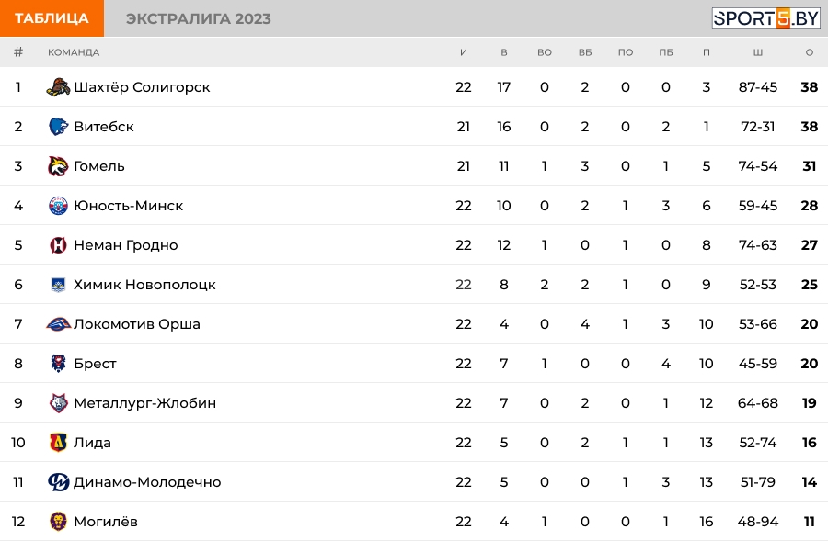Click the Динамо-Молодечно team logo
Image resolution: width=828 pixels, height=541 pixels.
coord(58,482)
